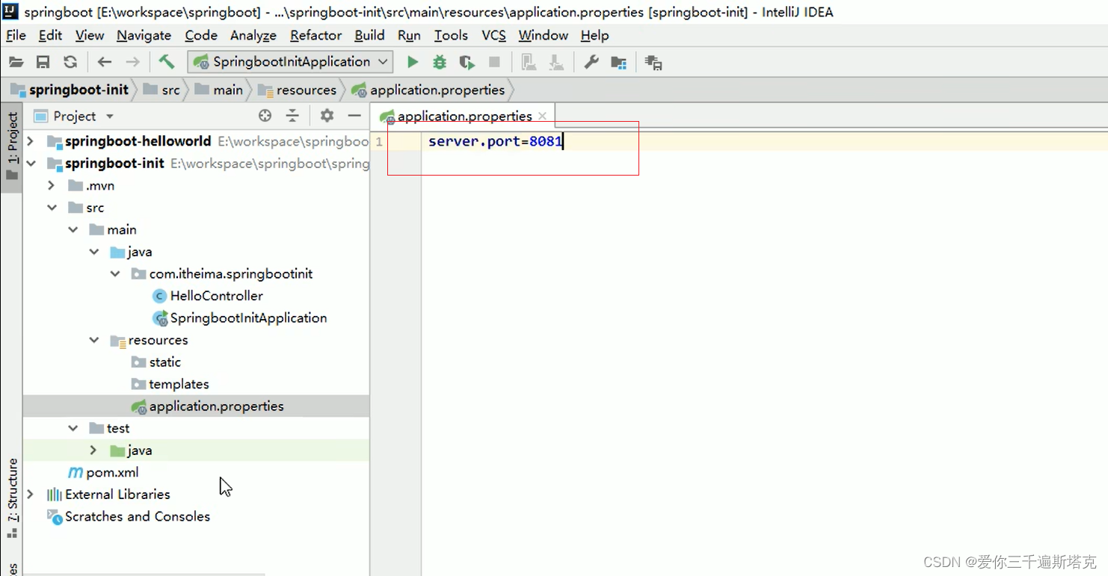Screen dimensions: 1108x576
Task: Collapse the main folder
Action: coord(73,229)
